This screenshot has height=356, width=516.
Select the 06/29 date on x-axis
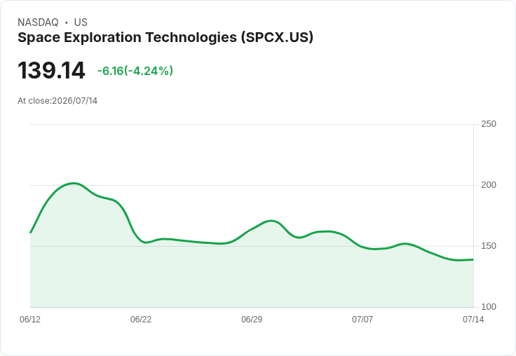pyautogui.click(x=252, y=320)
